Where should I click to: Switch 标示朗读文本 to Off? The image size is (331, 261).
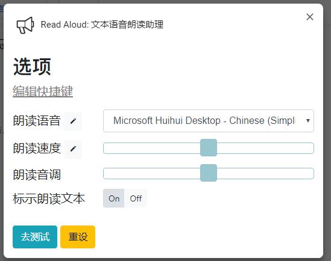pyautogui.click(x=136, y=198)
